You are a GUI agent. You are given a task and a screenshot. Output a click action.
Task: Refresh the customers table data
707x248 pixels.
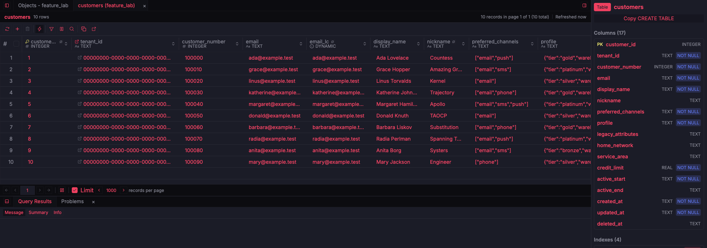tap(7, 29)
